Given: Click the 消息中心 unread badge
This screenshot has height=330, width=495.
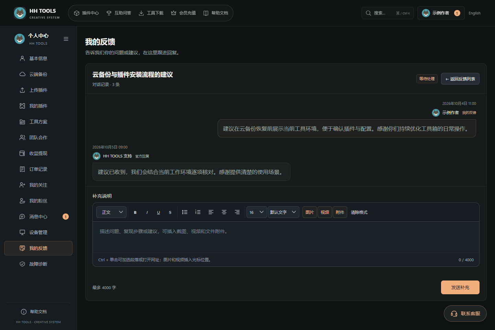Looking at the screenshot, I should click(66, 217).
